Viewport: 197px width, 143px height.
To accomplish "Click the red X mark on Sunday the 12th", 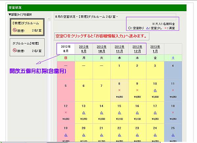I will pos(66,112).
